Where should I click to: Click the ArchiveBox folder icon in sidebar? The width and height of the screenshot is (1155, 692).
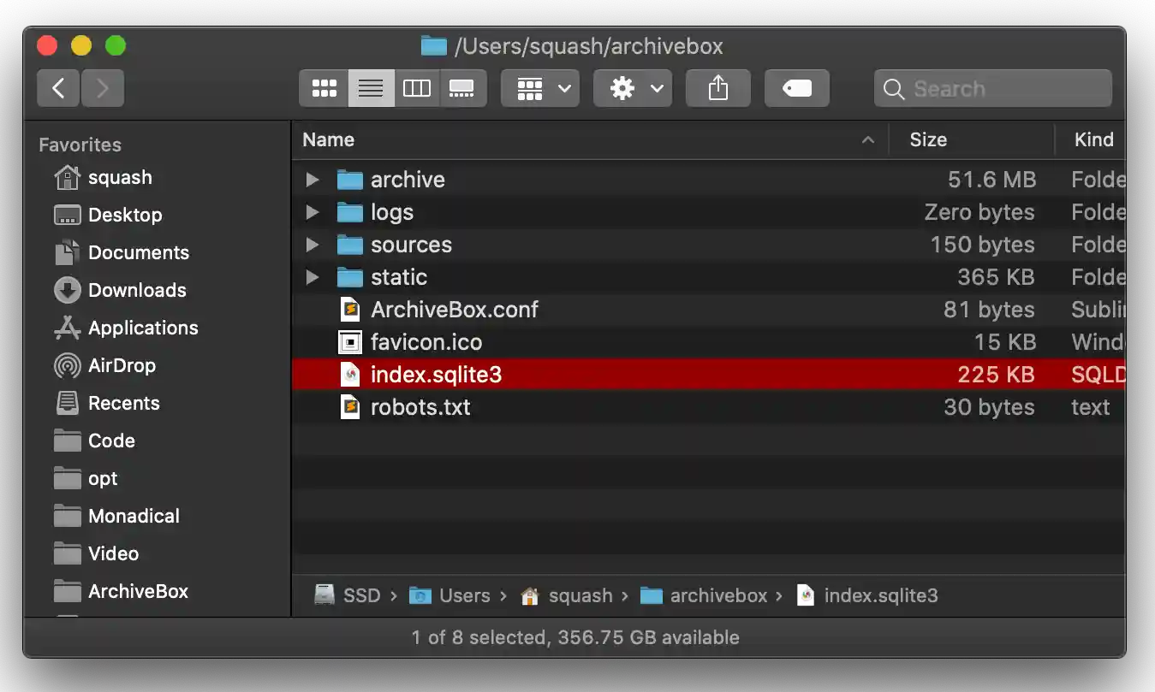tap(67, 591)
